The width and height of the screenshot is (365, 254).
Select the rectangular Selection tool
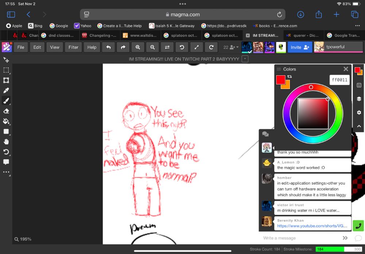tap(6, 70)
